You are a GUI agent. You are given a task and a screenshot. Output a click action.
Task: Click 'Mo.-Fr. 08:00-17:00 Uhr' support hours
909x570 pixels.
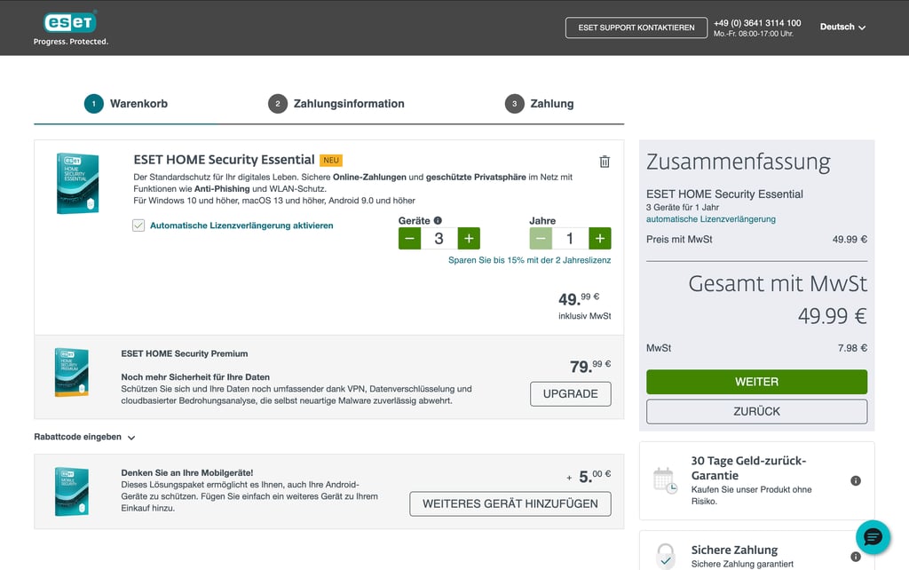click(753, 34)
